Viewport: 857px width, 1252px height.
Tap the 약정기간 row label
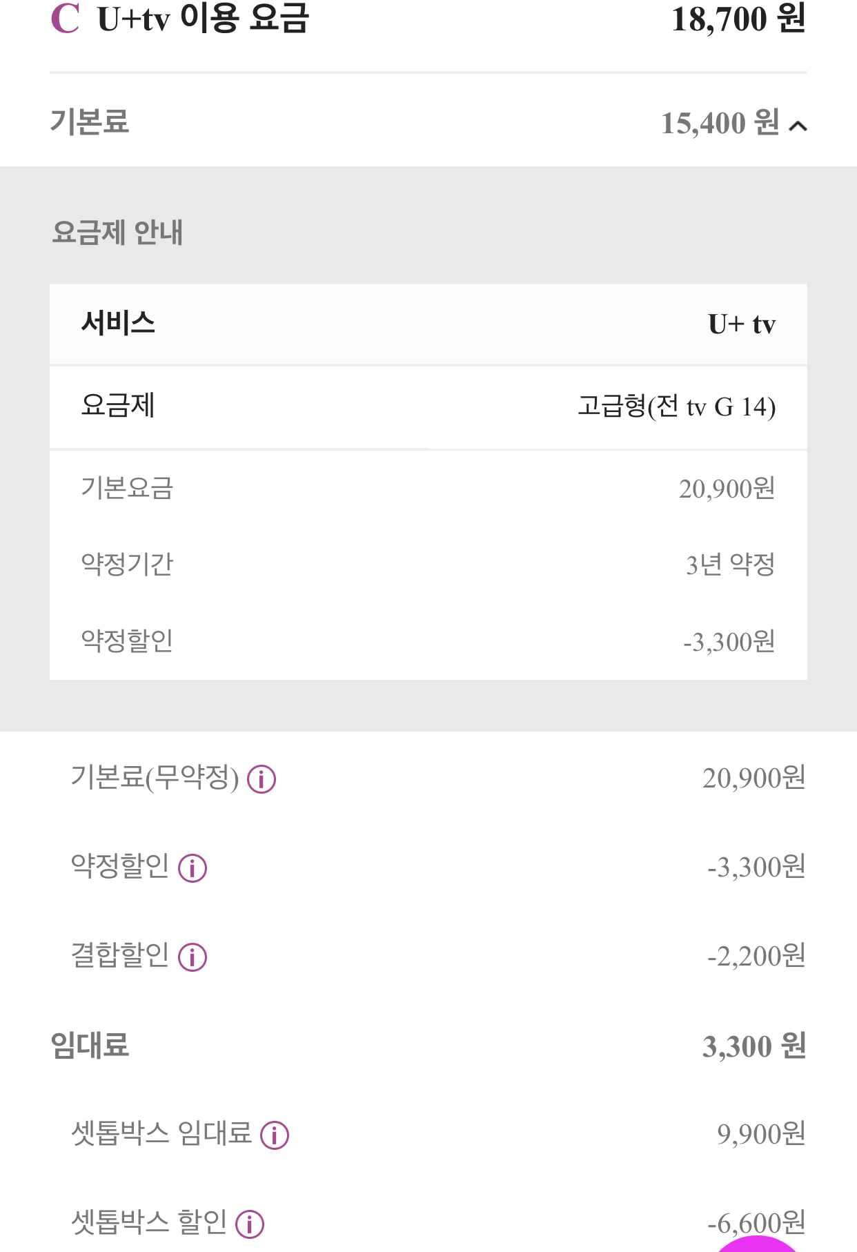(127, 565)
